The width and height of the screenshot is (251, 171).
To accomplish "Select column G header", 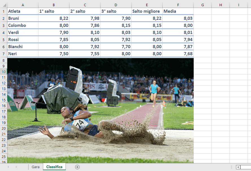I will pyautogui.click(x=202, y=5).
